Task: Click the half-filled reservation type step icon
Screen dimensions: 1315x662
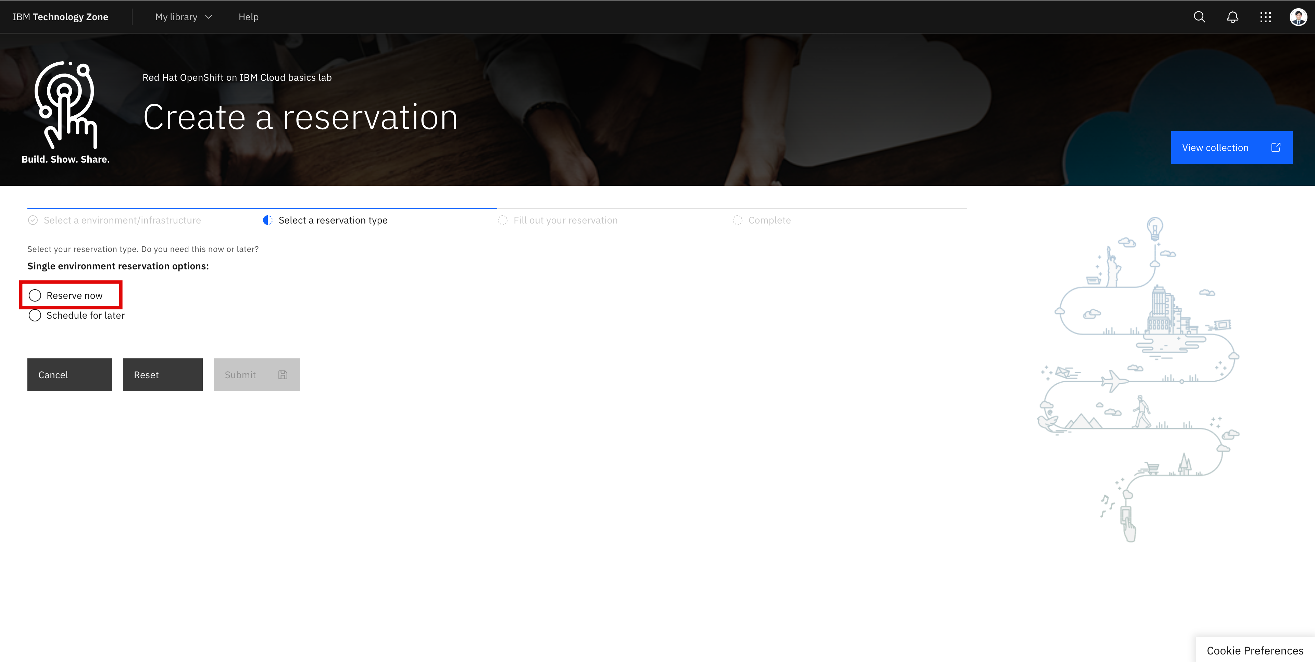Action: 267,220
